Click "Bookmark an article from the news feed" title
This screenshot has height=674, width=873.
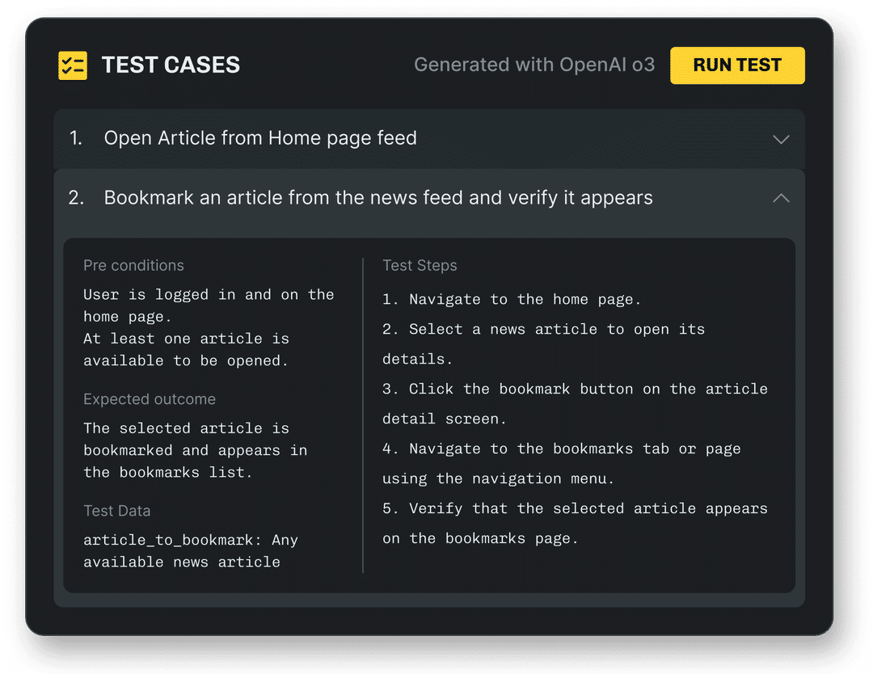point(378,198)
